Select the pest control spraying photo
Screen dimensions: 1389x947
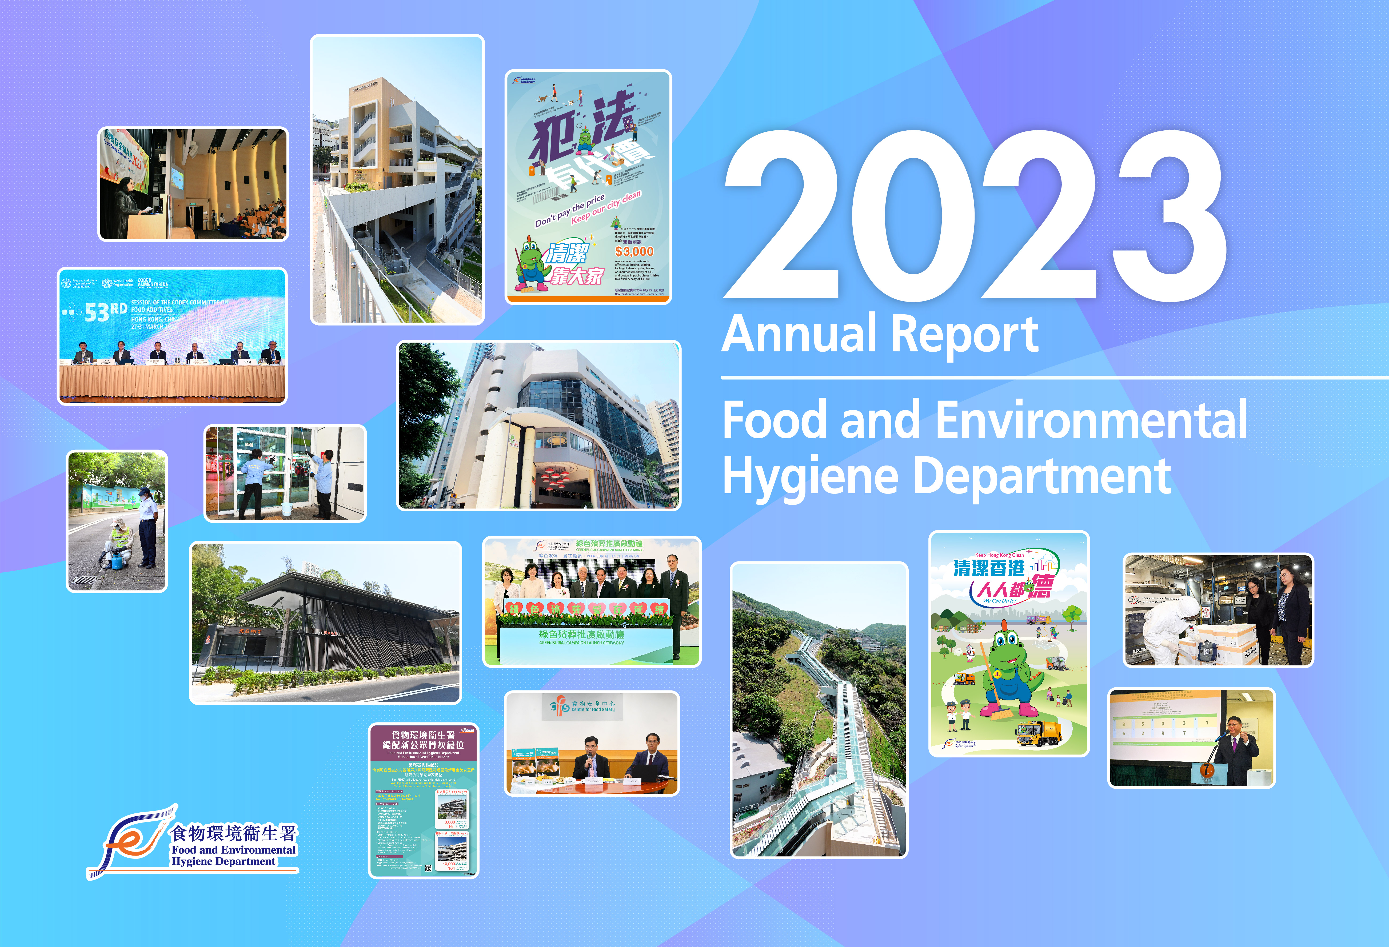[x=117, y=521]
